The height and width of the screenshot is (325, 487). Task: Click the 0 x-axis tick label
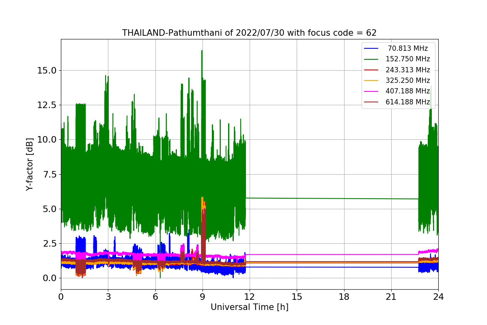(61, 297)
